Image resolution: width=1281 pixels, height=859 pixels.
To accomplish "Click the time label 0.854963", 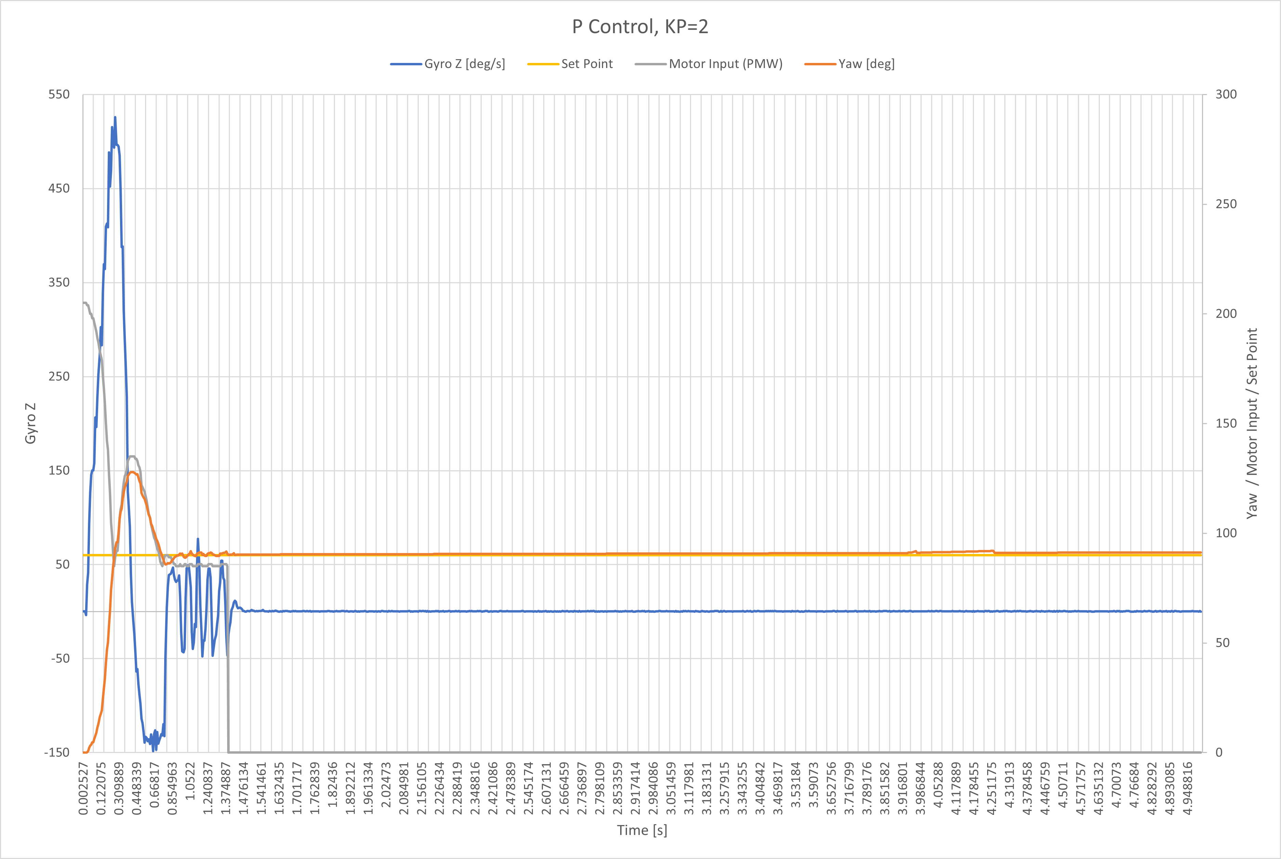I will click(x=172, y=788).
